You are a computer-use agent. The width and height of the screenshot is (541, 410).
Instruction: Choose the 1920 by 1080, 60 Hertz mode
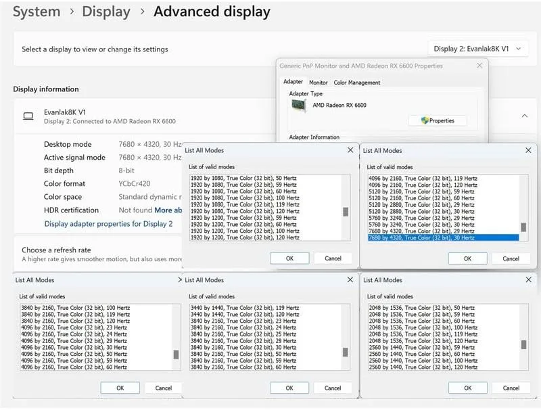(x=245, y=191)
